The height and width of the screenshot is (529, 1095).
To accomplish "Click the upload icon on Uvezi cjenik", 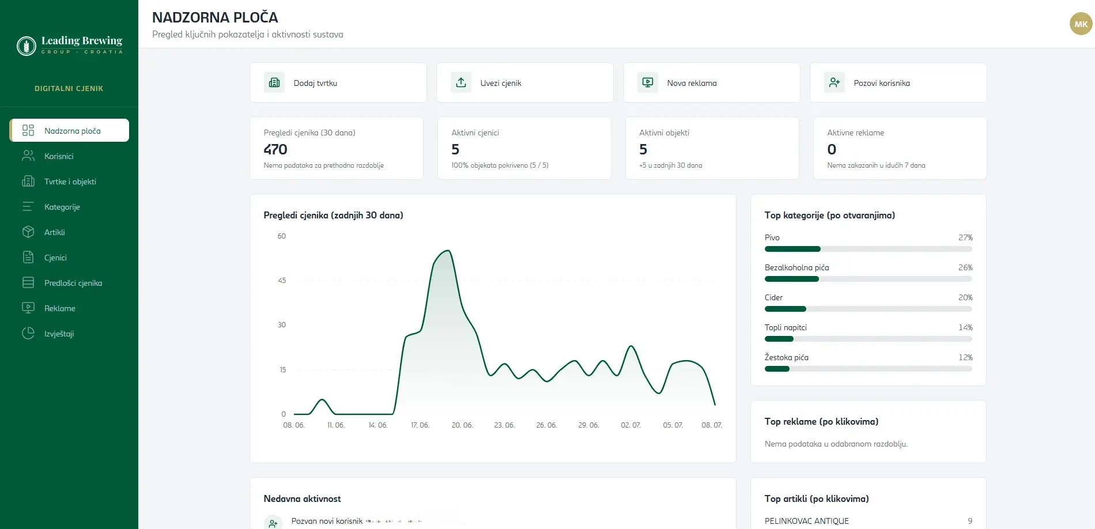I will click(x=461, y=82).
